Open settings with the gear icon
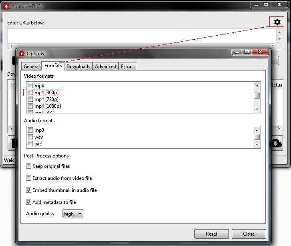Screen dimensions: 291x246 click(277, 22)
